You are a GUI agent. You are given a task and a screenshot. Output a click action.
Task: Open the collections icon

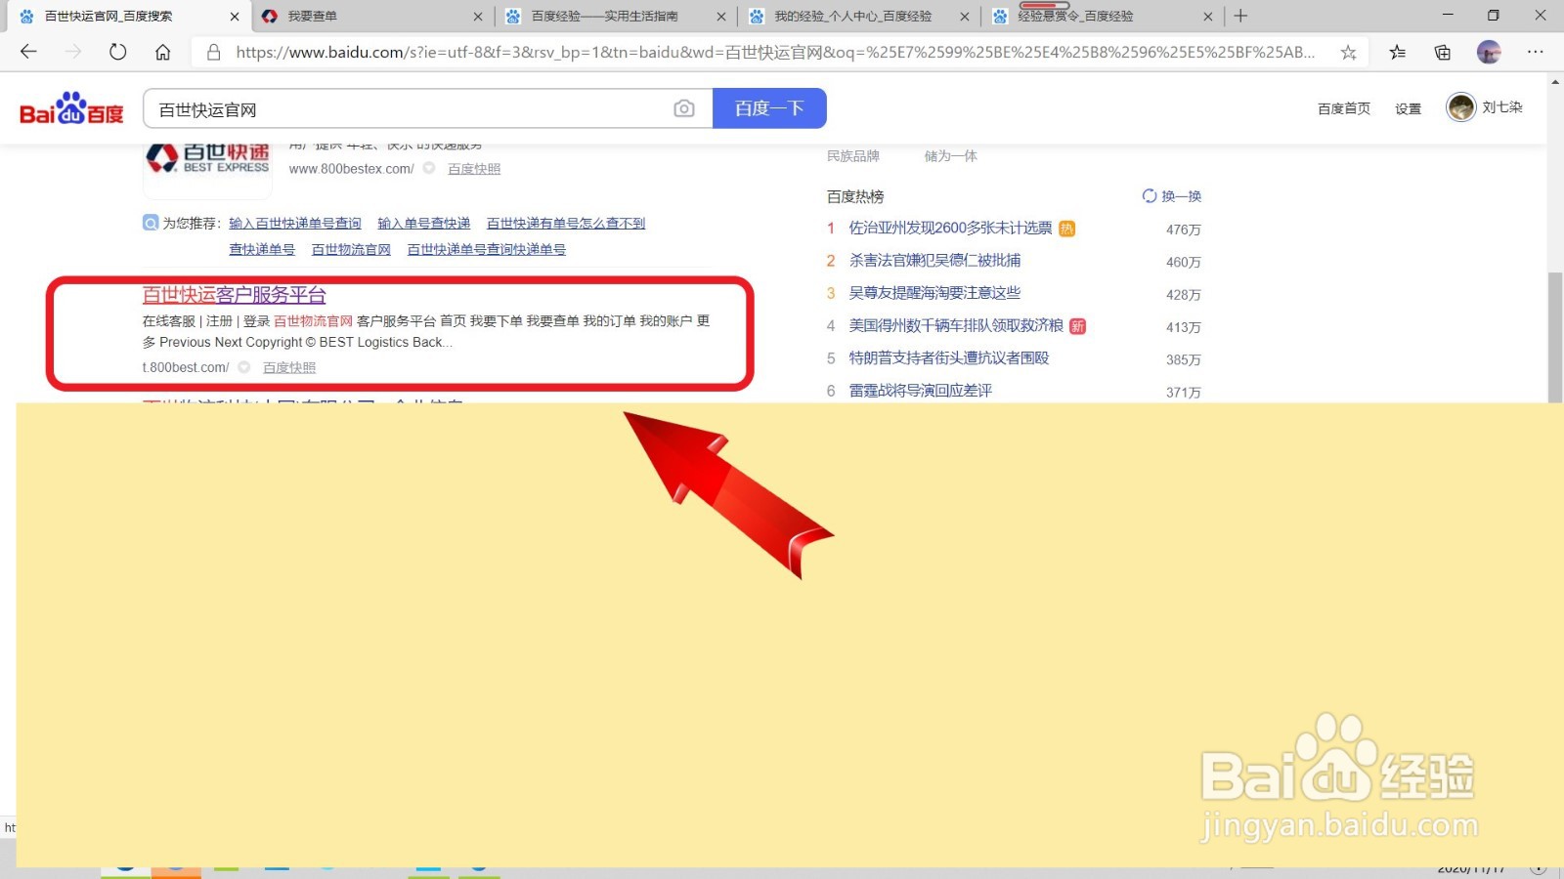pyautogui.click(x=1443, y=52)
